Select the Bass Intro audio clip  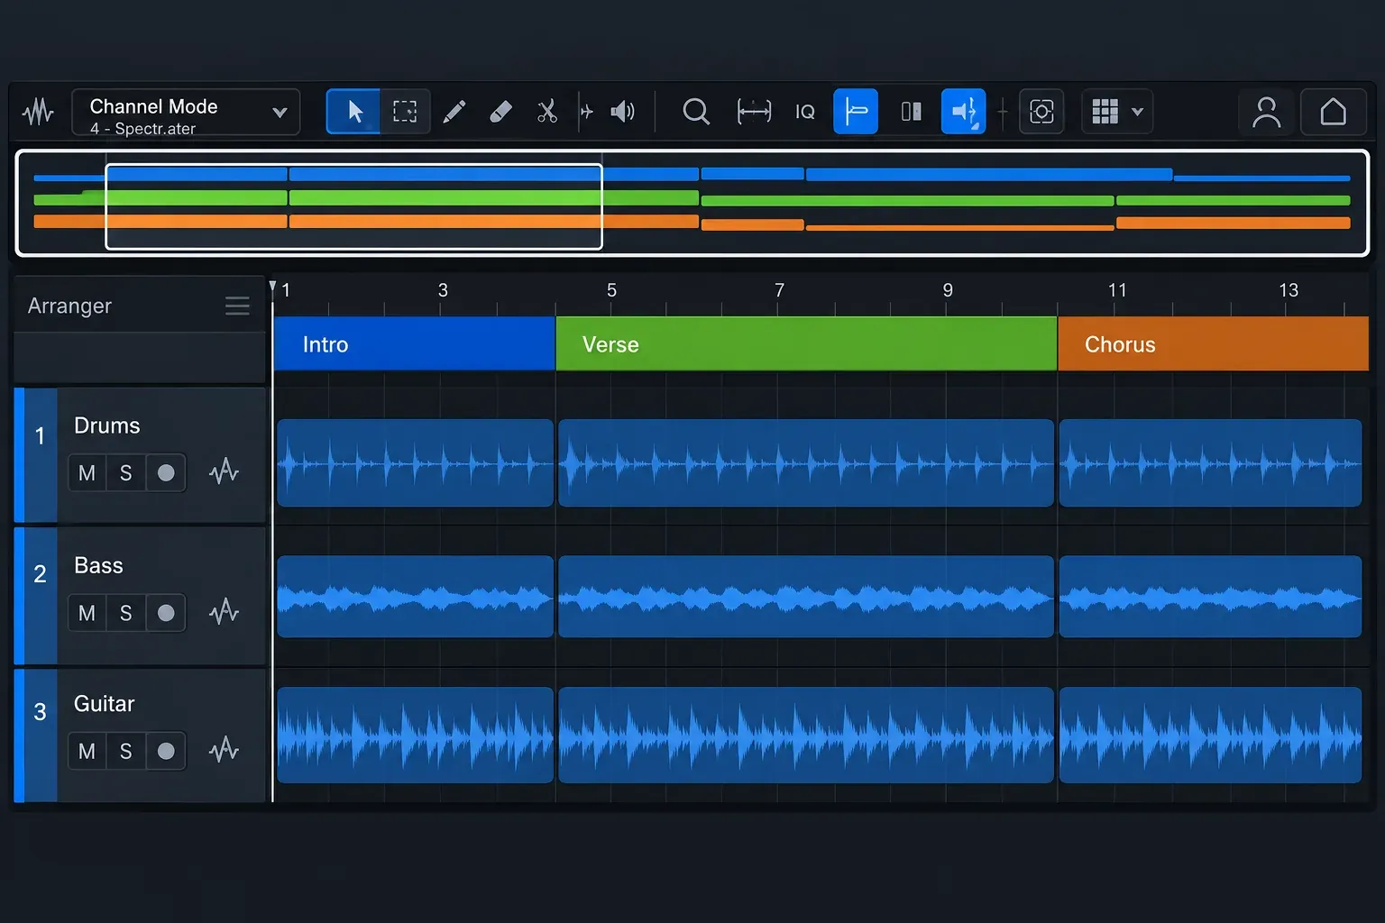(415, 597)
